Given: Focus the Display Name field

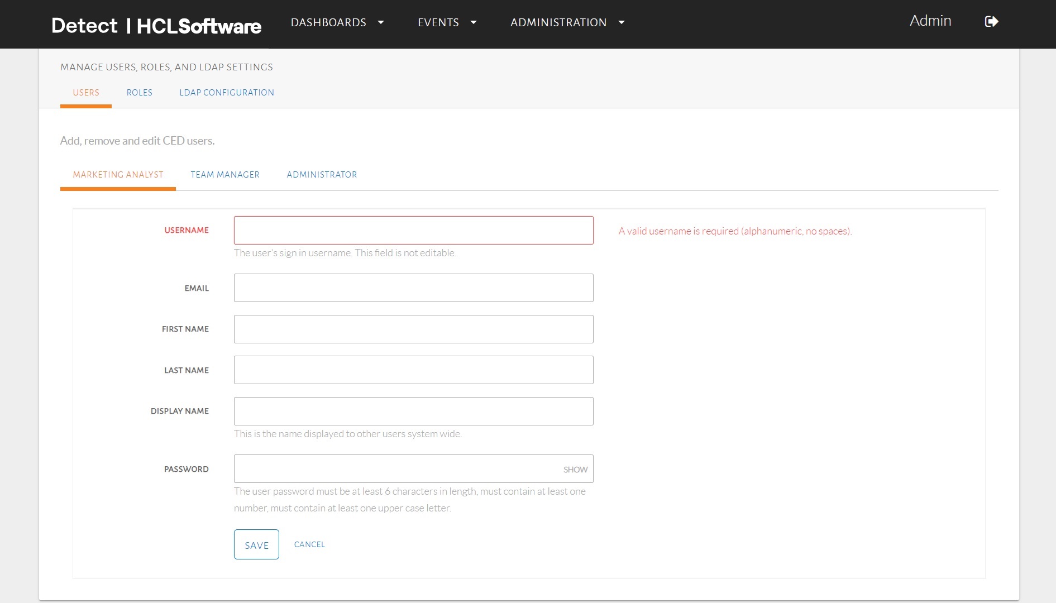Looking at the screenshot, I should click(x=413, y=411).
